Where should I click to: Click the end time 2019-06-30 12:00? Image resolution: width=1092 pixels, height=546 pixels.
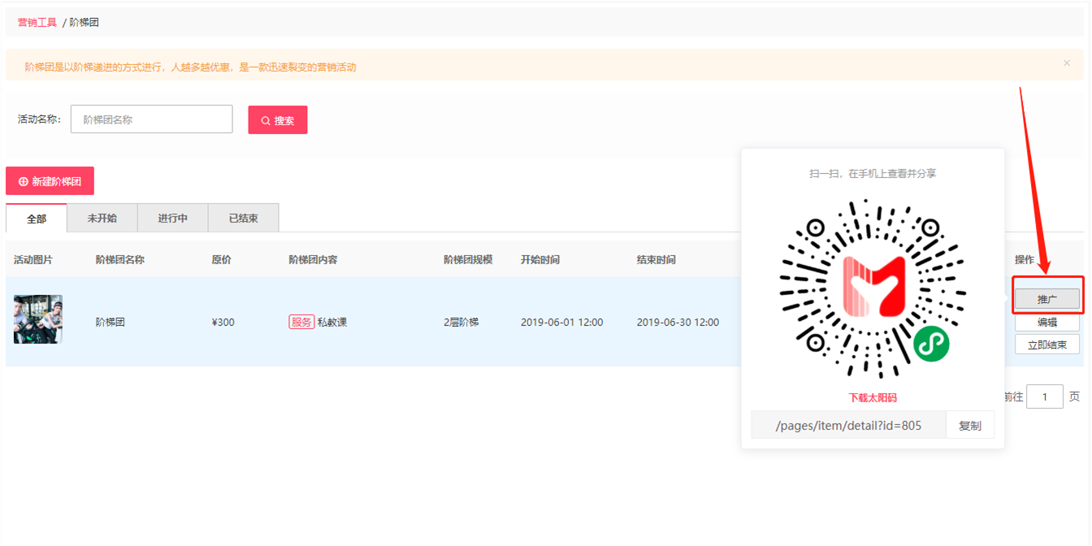point(678,322)
